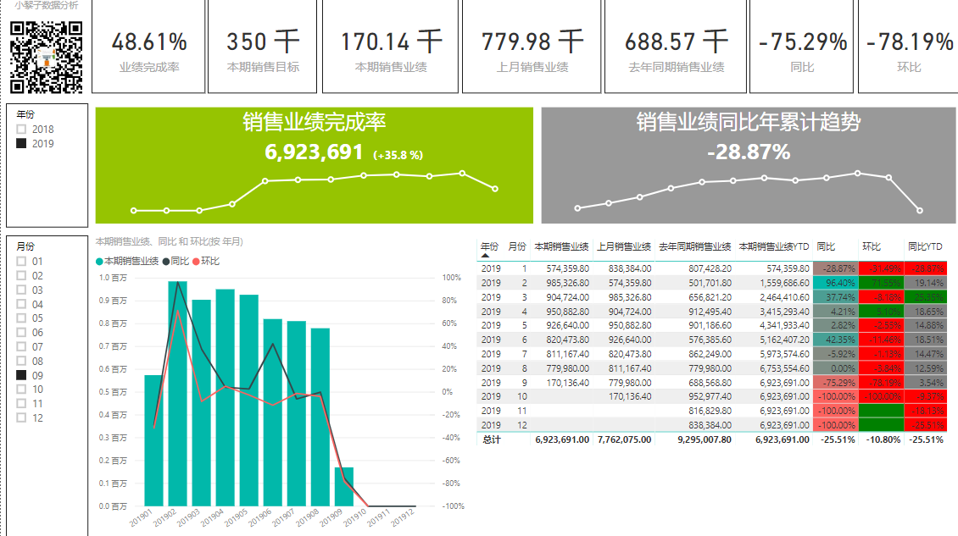Sort table by 月份 column header
The height and width of the screenshot is (536, 958).
click(517, 246)
